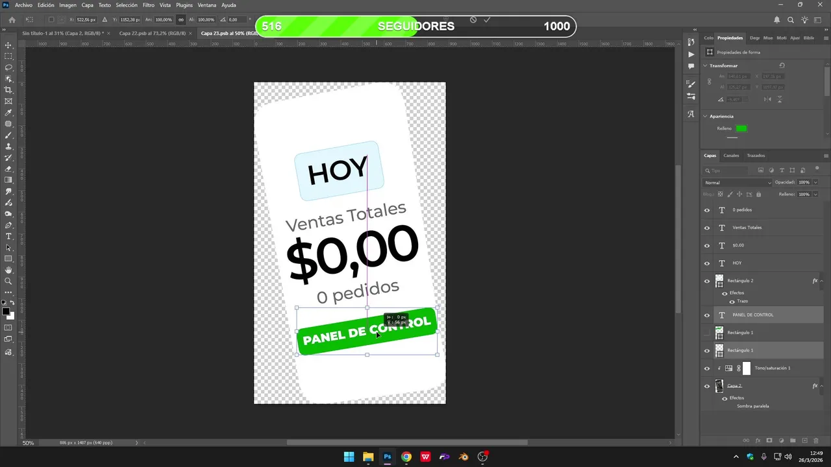Click the Home icon in options bar
Image resolution: width=831 pixels, height=467 pixels.
[12, 19]
